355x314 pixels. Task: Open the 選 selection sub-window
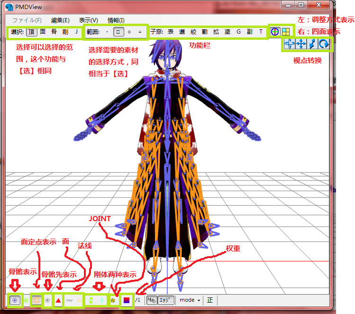pos(182,32)
